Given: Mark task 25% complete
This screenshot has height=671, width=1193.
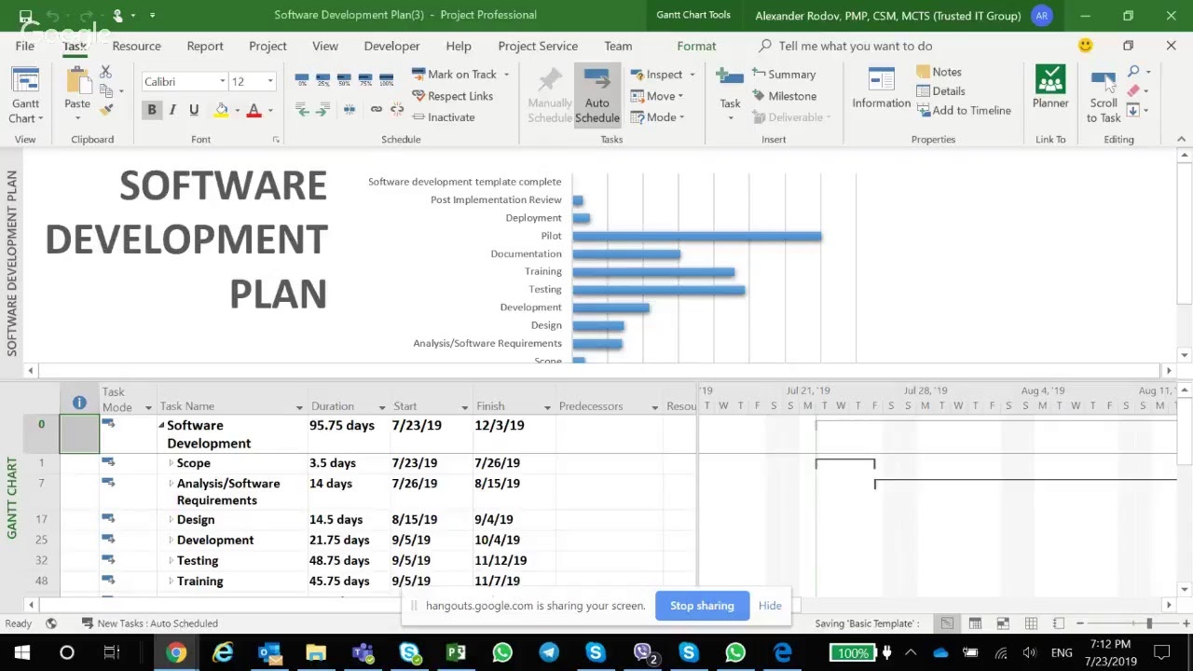Looking at the screenshot, I should tap(323, 80).
